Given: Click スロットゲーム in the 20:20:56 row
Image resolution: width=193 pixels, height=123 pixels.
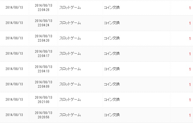Looking at the screenshot, I should point(70,115).
